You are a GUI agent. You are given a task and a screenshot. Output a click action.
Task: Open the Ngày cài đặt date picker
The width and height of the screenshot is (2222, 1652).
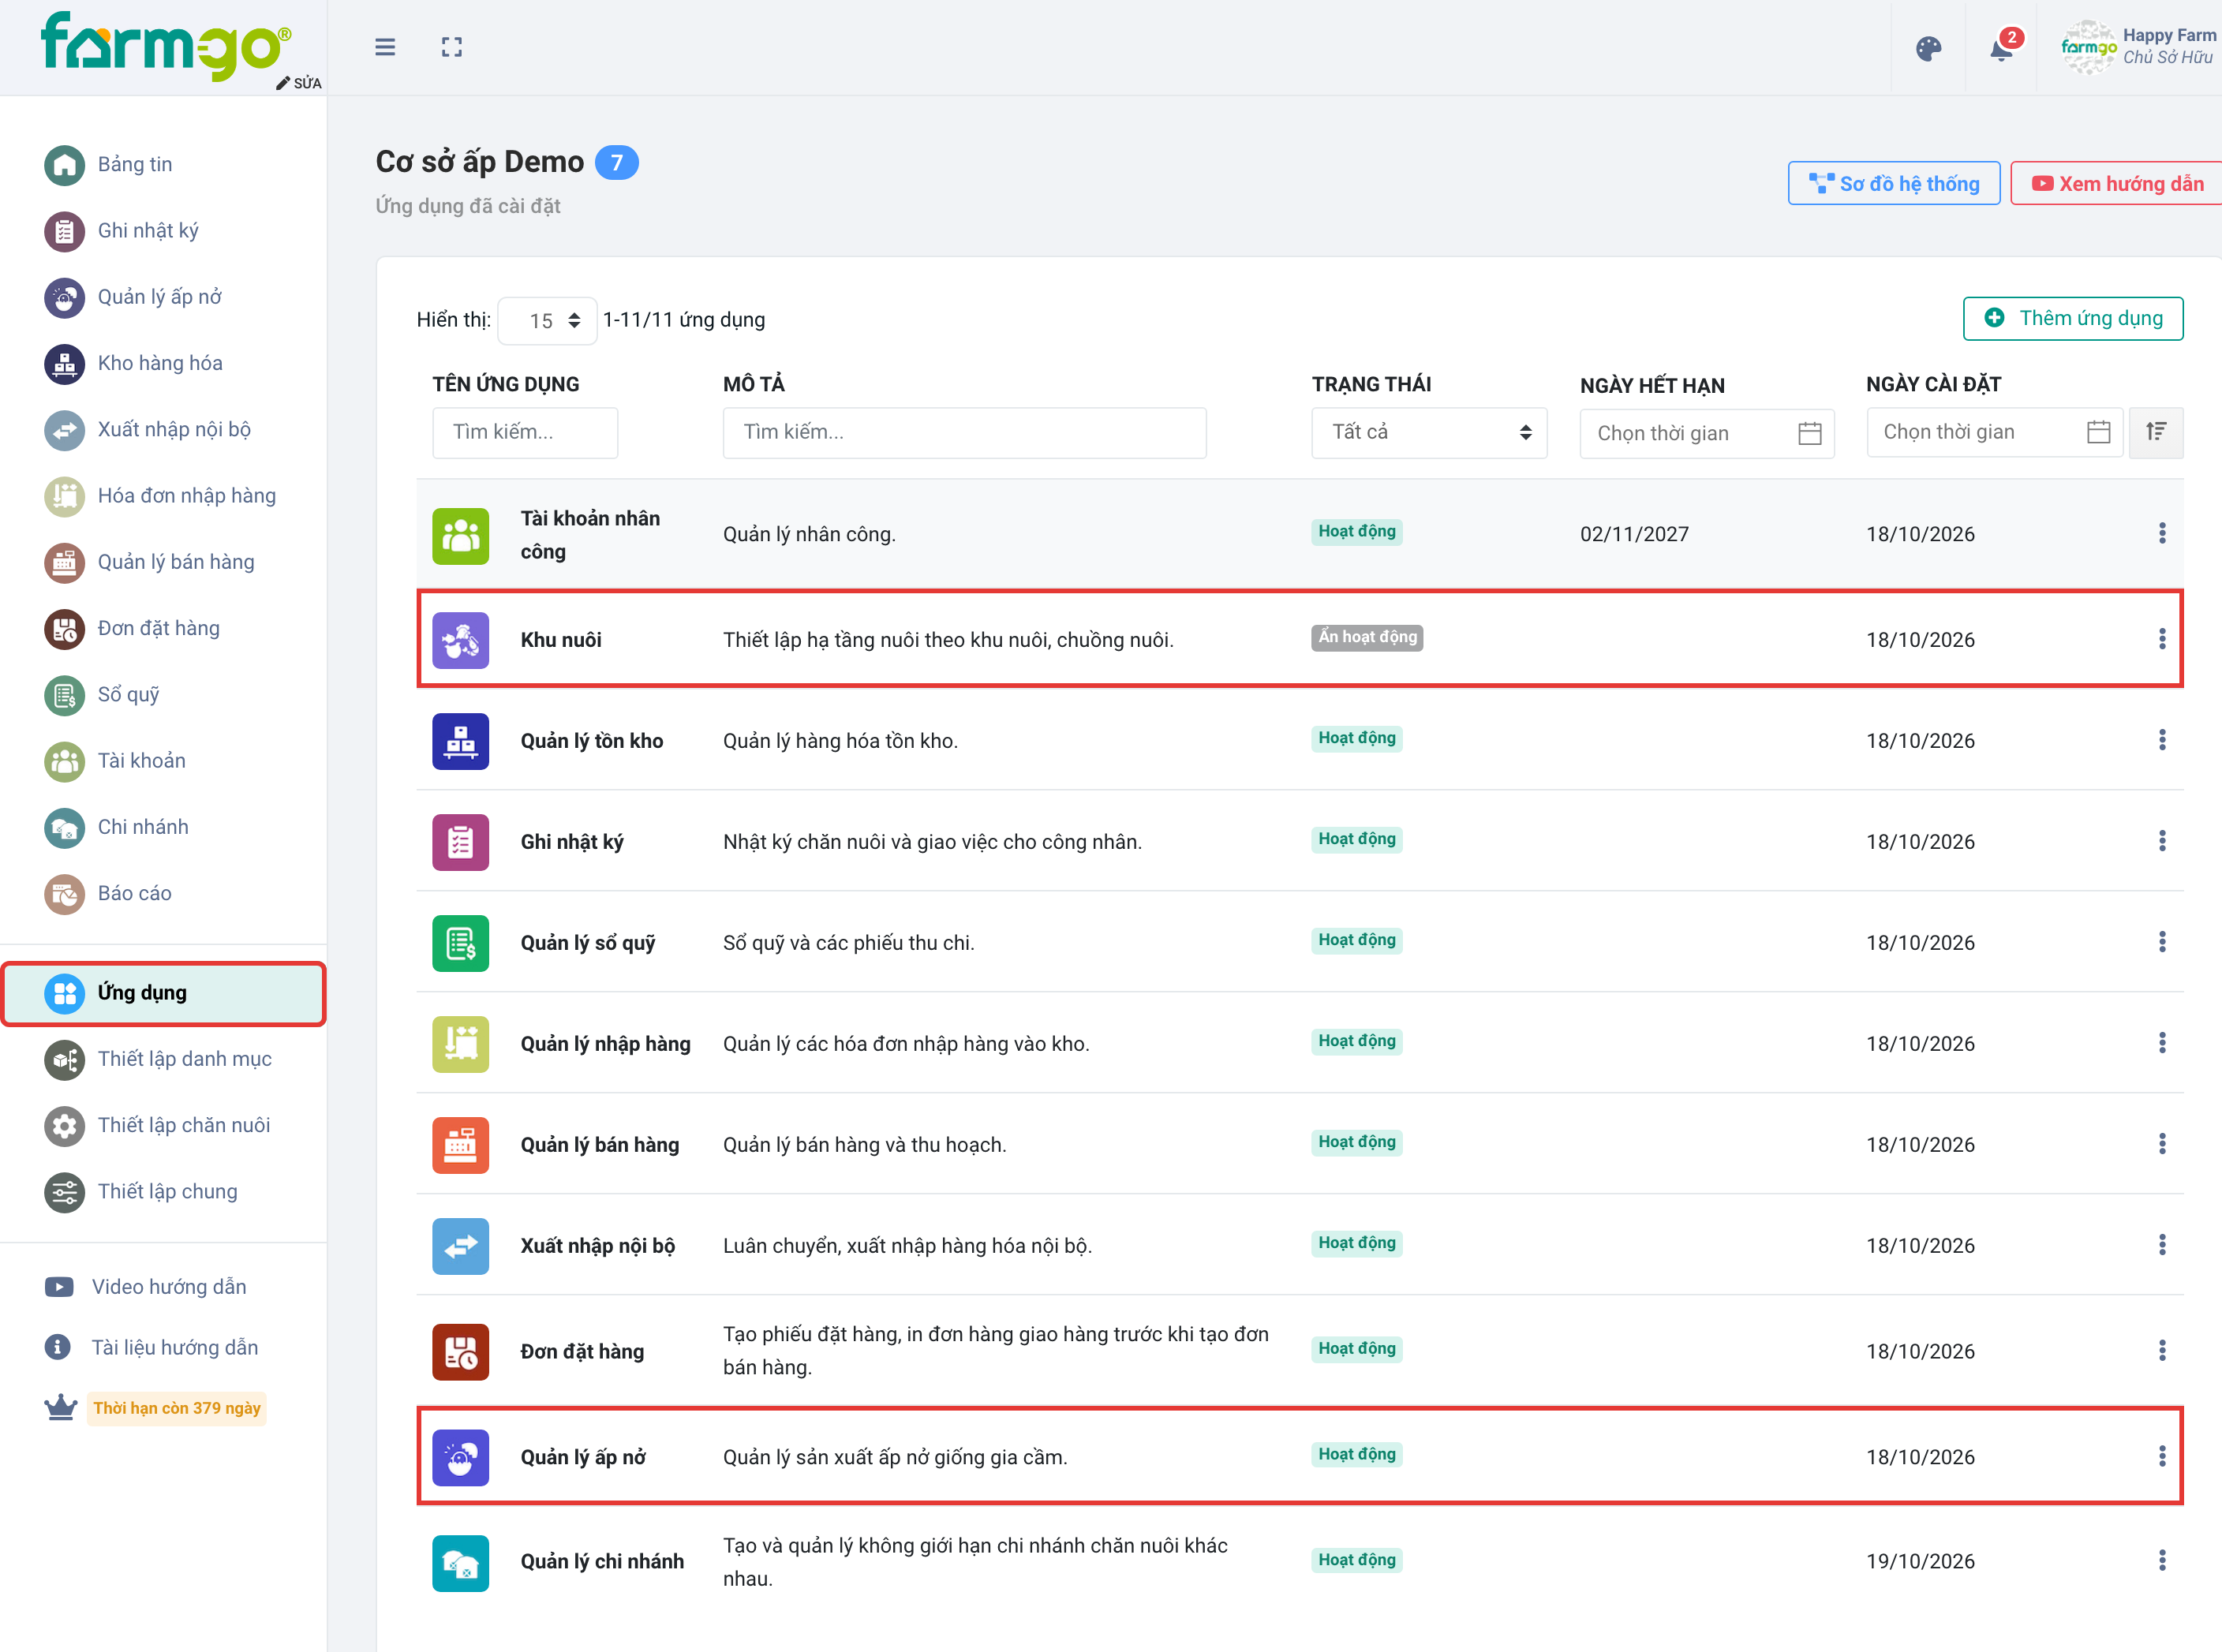point(1994,432)
